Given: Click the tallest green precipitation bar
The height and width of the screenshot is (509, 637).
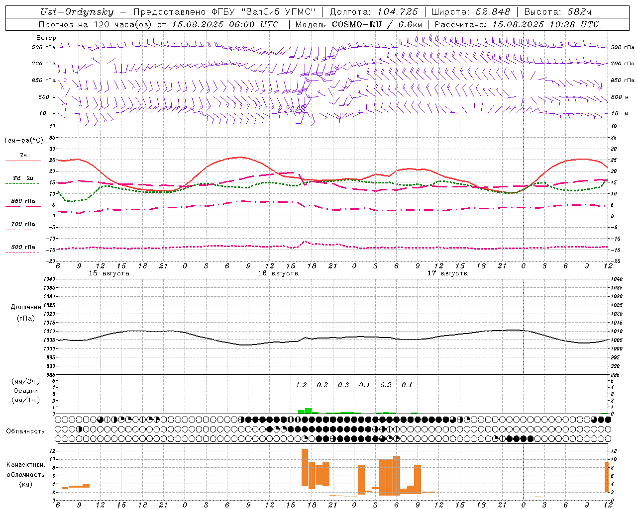Looking at the screenshot, I should [x=309, y=411].
